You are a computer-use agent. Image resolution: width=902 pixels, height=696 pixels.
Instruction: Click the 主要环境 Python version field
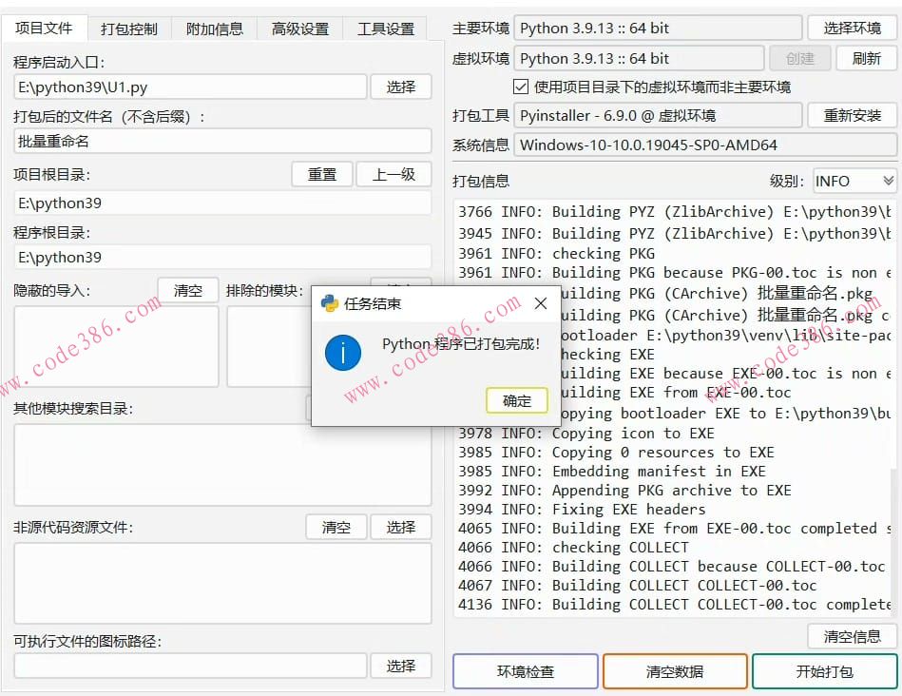point(658,28)
